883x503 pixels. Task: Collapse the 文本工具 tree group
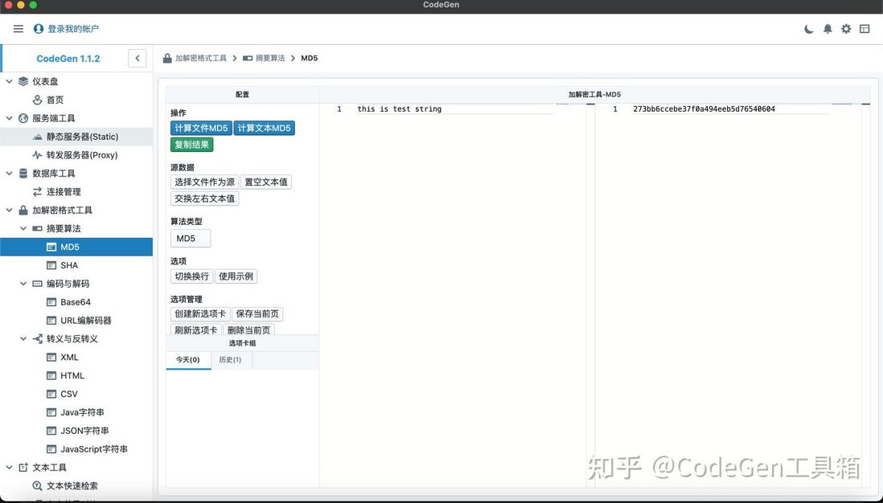pos(9,468)
